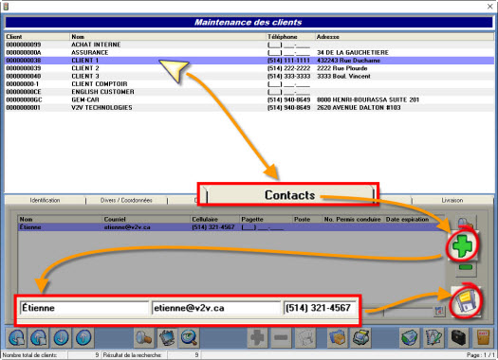Click the (514) 321-4567 phone input field

click(x=320, y=308)
